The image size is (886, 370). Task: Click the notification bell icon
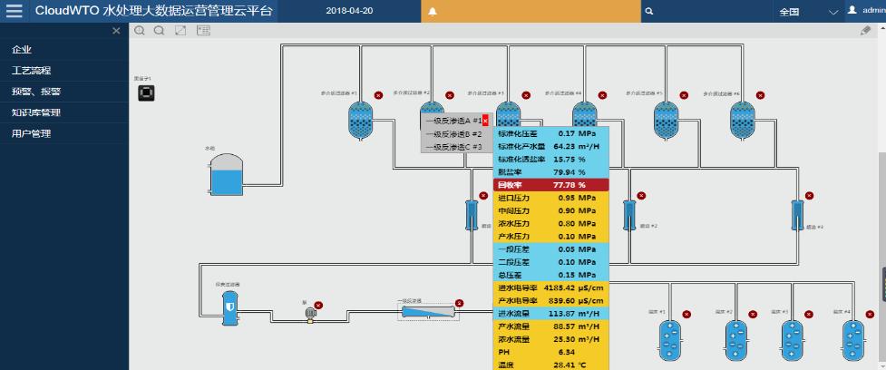(433, 13)
